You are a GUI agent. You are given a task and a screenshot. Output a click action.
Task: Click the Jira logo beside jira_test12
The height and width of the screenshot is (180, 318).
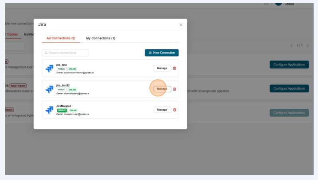pyautogui.click(x=49, y=89)
